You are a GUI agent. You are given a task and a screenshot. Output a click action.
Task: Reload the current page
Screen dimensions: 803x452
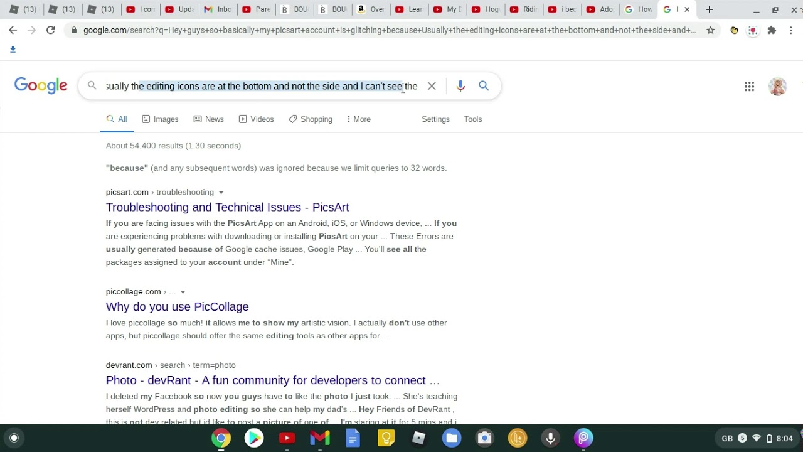tap(50, 30)
